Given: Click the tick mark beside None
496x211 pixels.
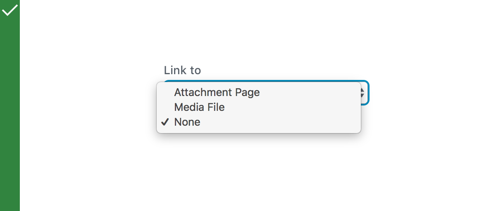Looking at the screenshot, I should coord(165,122).
